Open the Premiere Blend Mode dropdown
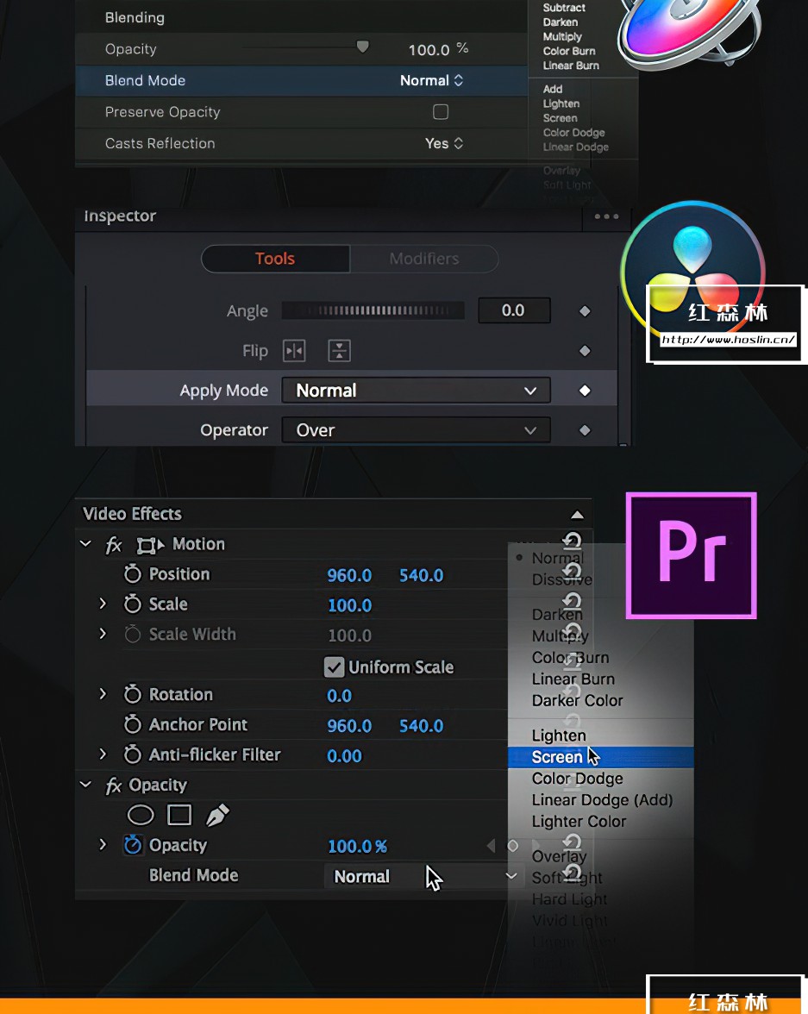This screenshot has height=1014, width=808. [423, 876]
